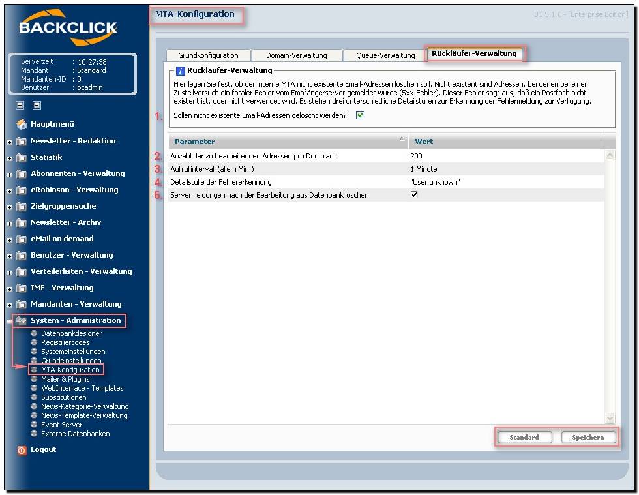Image resolution: width=639 pixels, height=495 pixels.
Task: Click the globe icon next to Substitutionen
Action: pyautogui.click(x=34, y=397)
